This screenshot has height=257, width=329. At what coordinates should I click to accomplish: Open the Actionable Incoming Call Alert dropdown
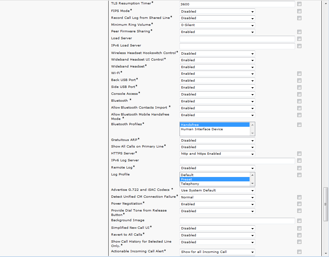[x=217, y=252]
